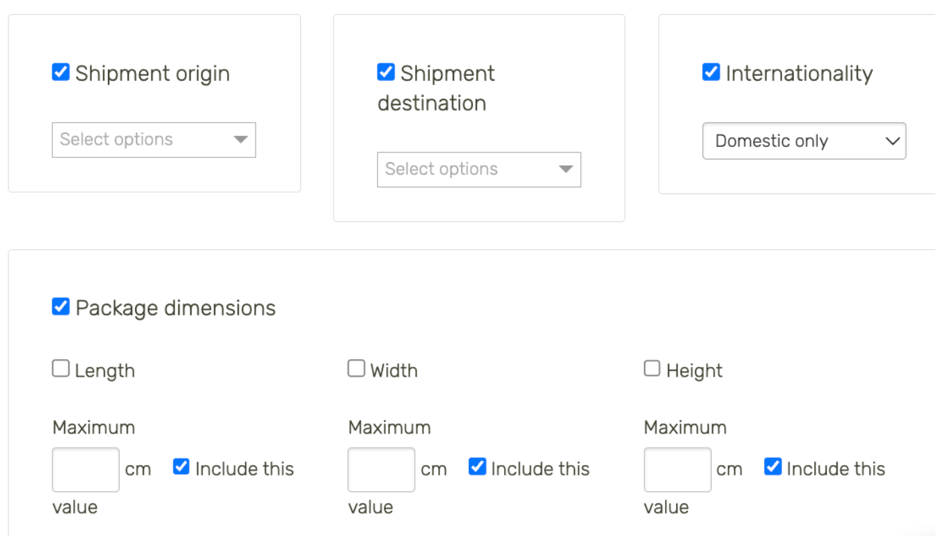The width and height of the screenshot is (936, 536).
Task: Click the Internationality dropdown chevron
Action: (x=892, y=141)
